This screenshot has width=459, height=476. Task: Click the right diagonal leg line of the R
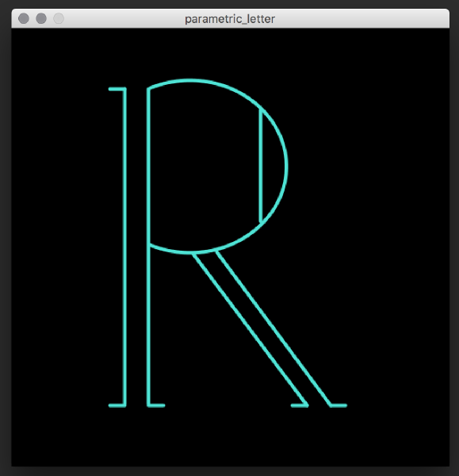pyautogui.click(x=273, y=328)
